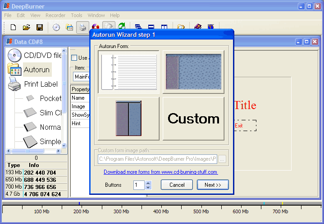Click the printer icon in the toolbar

click(82, 27)
